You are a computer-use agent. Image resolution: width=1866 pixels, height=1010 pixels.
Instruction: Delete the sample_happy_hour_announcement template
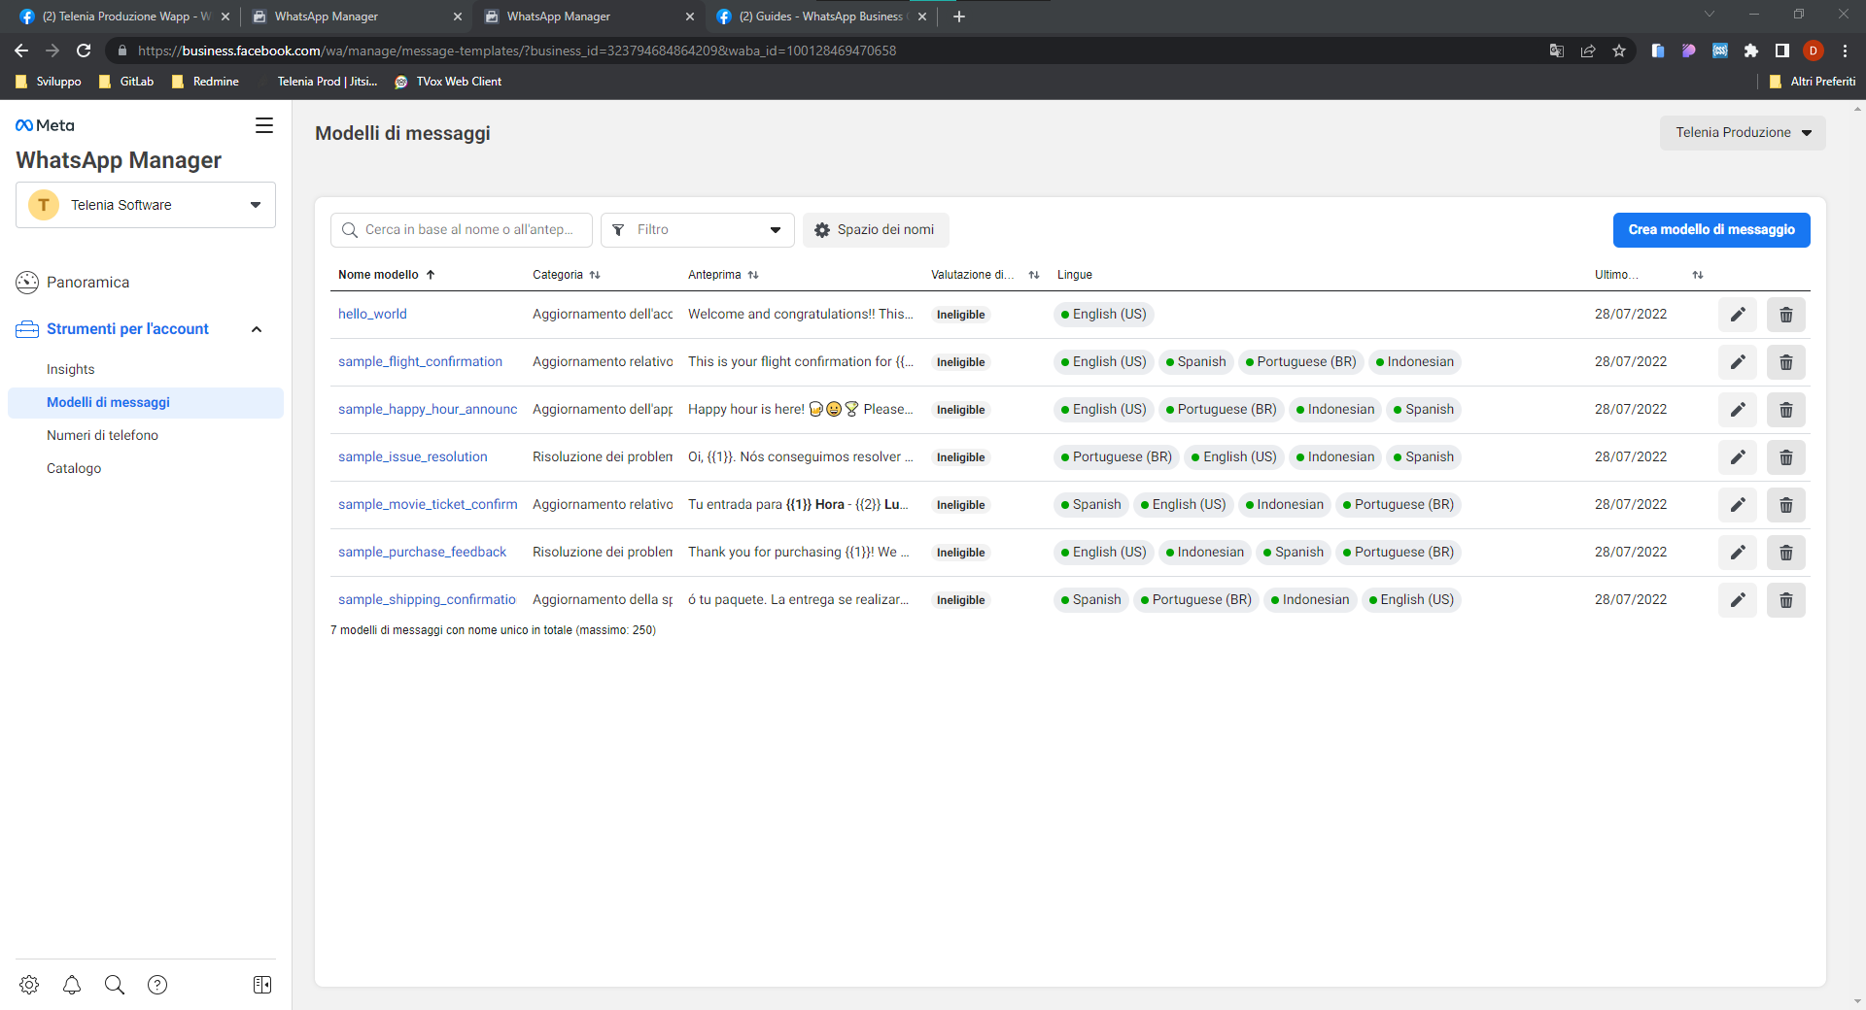[x=1786, y=410]
